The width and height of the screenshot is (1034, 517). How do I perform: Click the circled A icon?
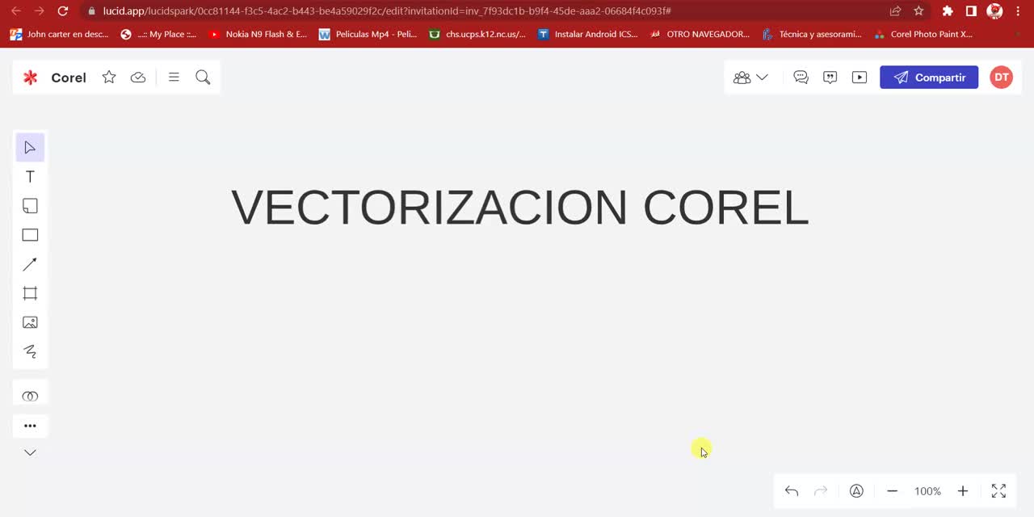856,491
